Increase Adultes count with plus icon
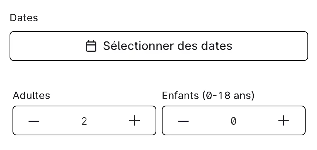 coord(135,121)
